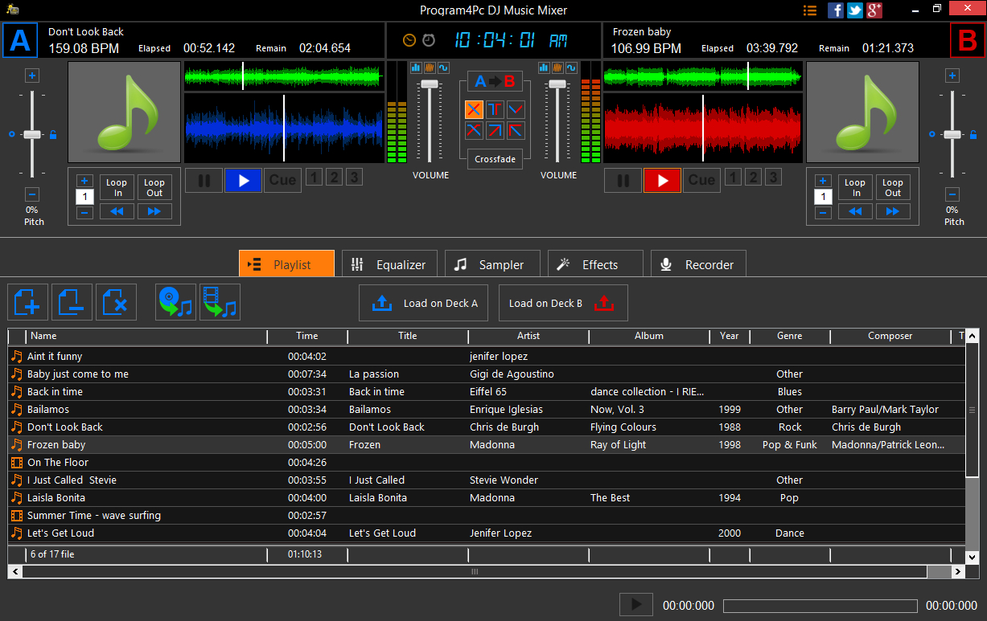Select the V-shaped crossfade curve
Viewport: 987px width, 621px height.
[x=516, y=109]
